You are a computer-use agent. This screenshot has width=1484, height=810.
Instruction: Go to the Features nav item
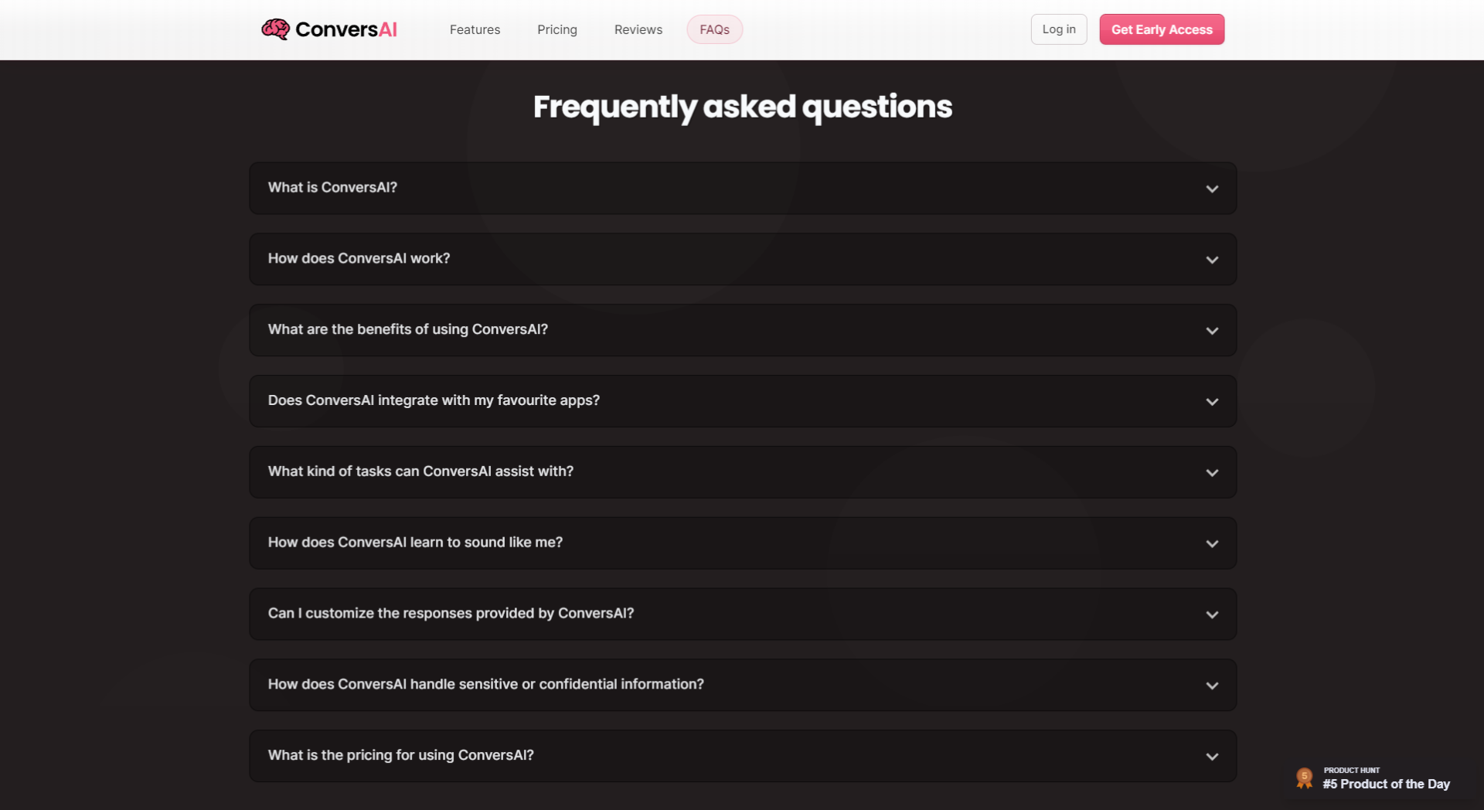click(x=475, y=29)
